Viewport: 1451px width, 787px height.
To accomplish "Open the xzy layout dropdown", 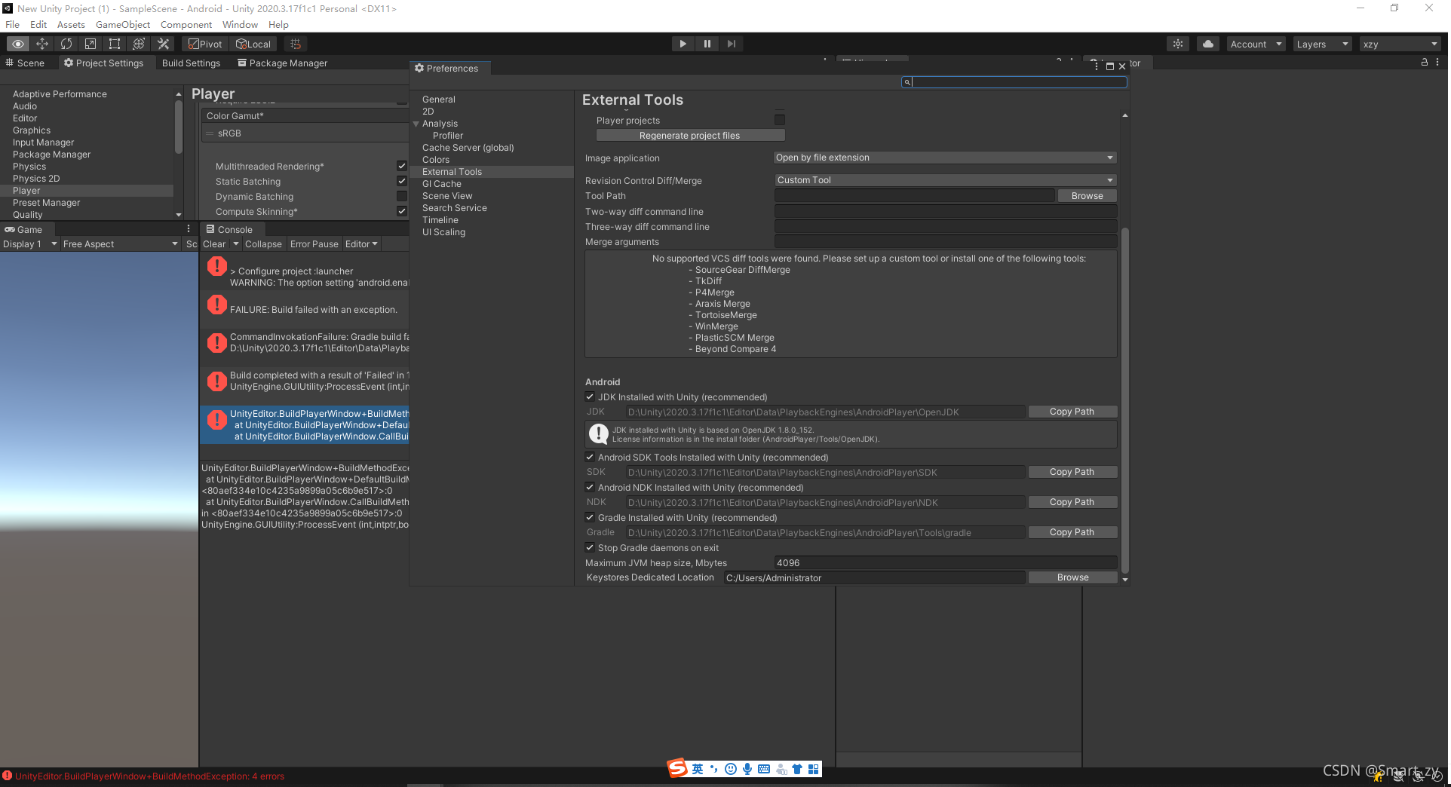I will point(1400,44).
